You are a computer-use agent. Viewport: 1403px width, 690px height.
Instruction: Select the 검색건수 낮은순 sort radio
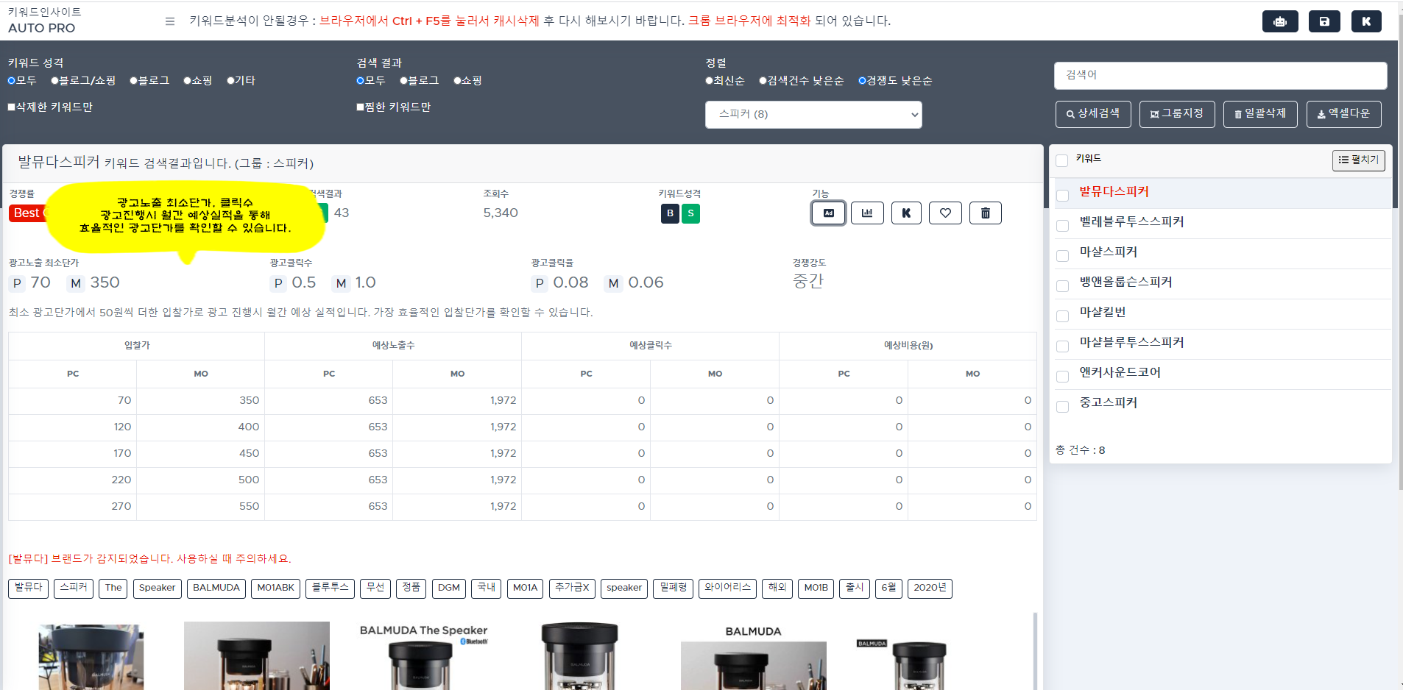point(763,81)
